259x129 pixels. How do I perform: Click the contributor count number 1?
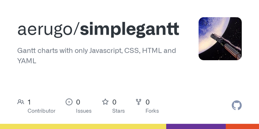coord(29,102)
